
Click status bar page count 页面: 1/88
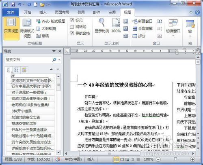click(13, 159)
